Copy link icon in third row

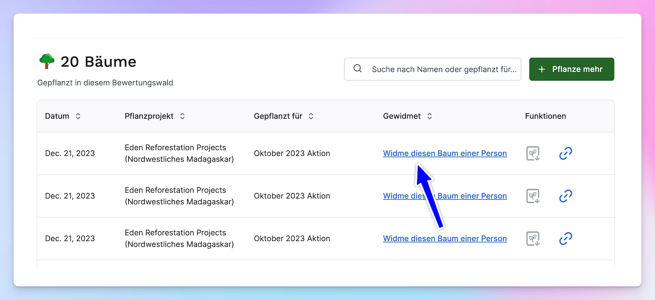click(566, 239)
